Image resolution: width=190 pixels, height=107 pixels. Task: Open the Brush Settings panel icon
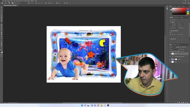coord(12,3)
